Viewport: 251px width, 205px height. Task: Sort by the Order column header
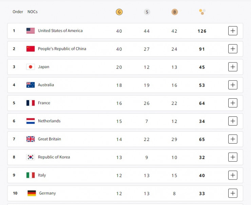pyautogui.click(x=18, y=12)
